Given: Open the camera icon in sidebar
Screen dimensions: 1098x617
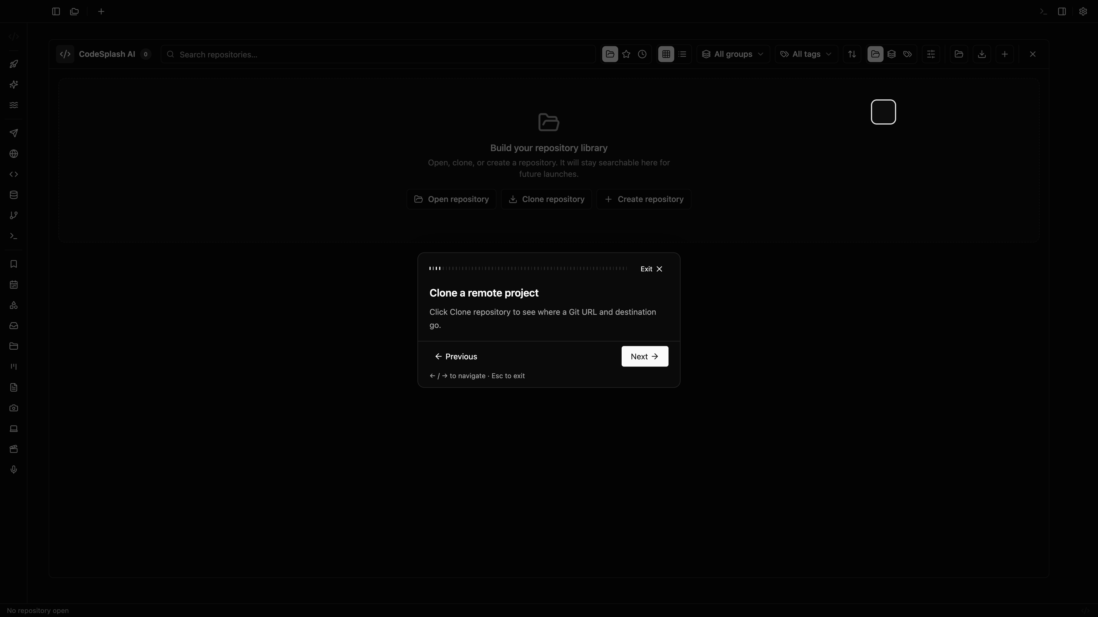Looking at the screenshot, I should (14, 408).
